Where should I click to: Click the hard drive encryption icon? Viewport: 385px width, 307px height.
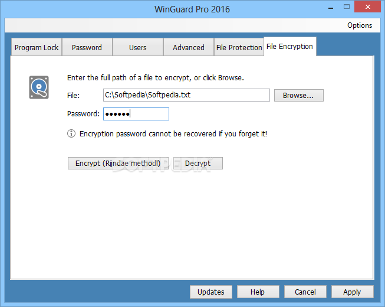click(39, 87)
